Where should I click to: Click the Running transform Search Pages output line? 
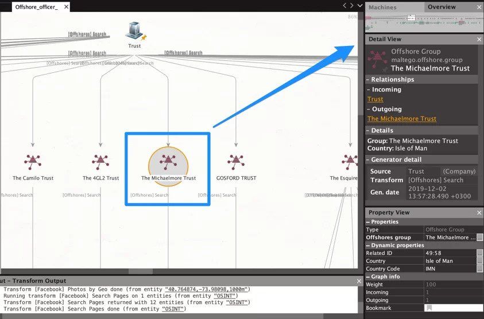[121, 296]
